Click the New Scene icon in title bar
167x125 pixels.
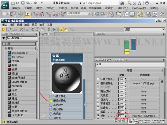point(13,3)
